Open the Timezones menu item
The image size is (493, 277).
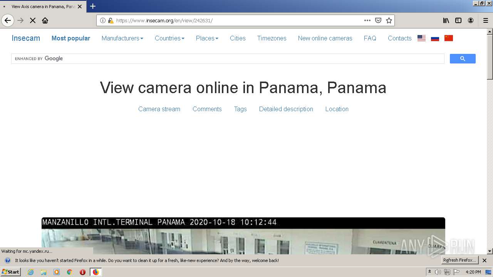pyautogui.click(x=272, y=38)
